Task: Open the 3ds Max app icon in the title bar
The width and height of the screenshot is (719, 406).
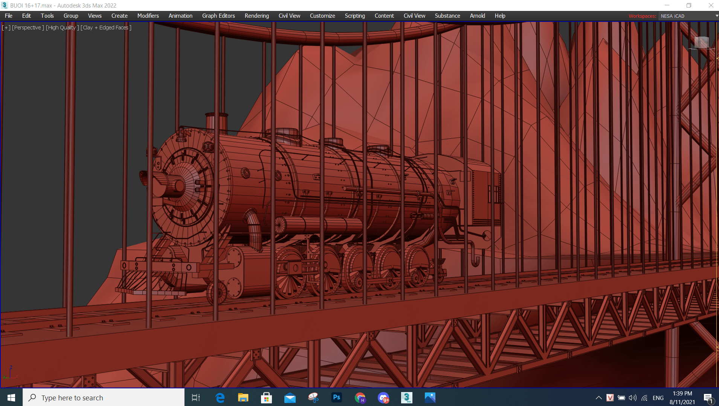Action: click(5, 5)
